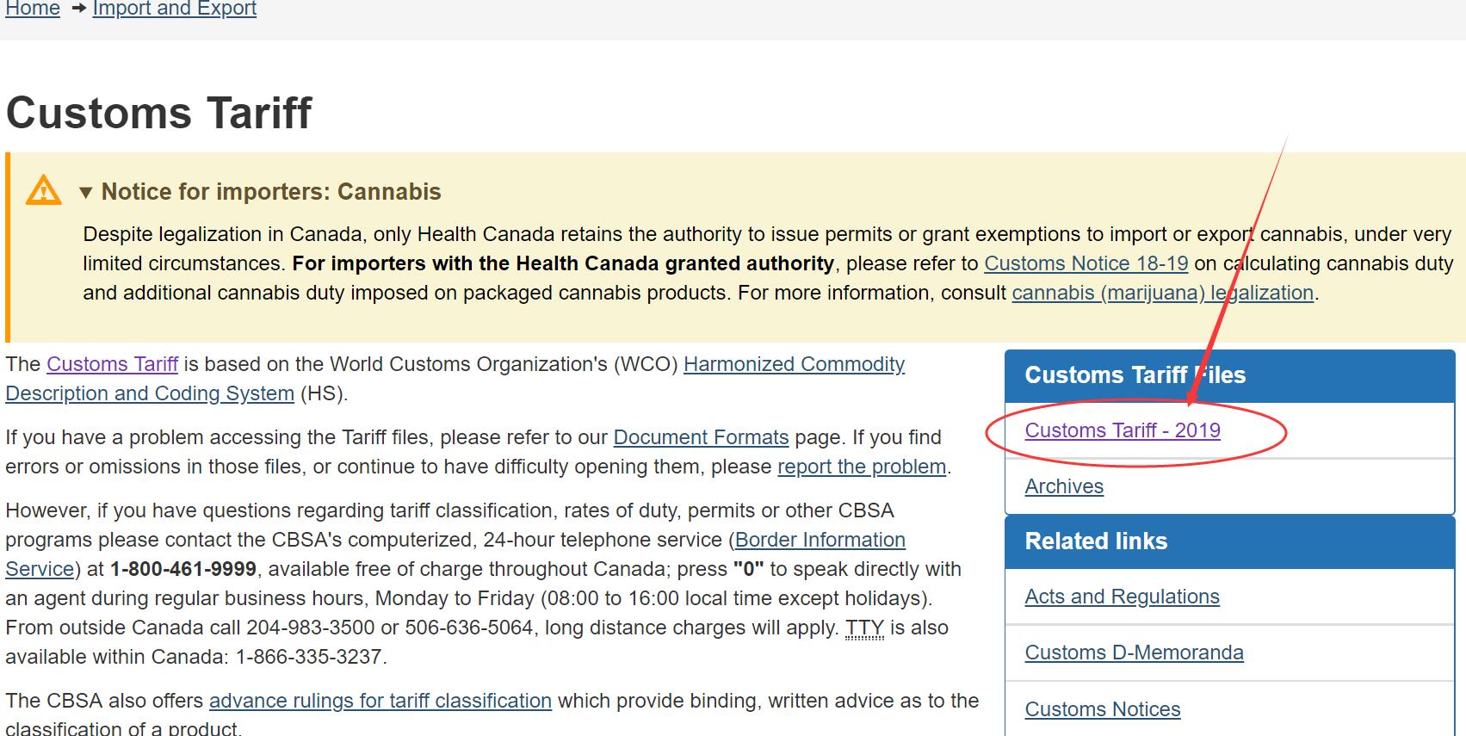Go to Import and Export breadcrumb
Viewport: 1466px width, 736px height.
[174, 9]
